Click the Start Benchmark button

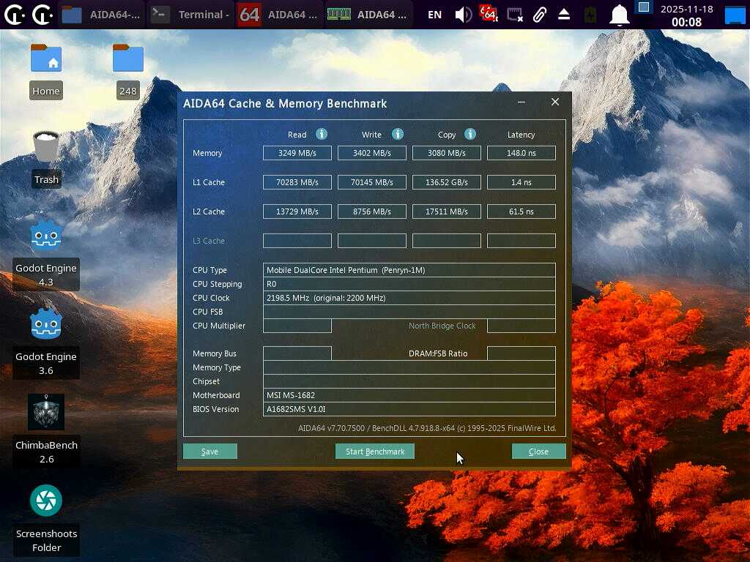[x=375, y=451]
